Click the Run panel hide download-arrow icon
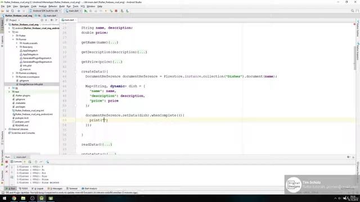Screen dimensions: 360x202 coord(353,157)
